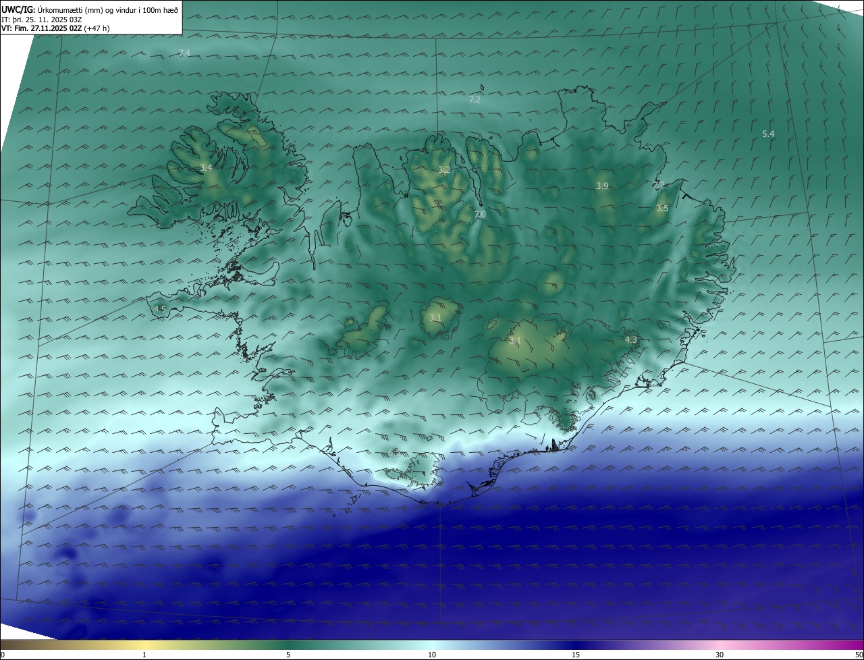Click the 'IT: þri. 25. 11. 2025 03Z' line

tap(42, 19)
